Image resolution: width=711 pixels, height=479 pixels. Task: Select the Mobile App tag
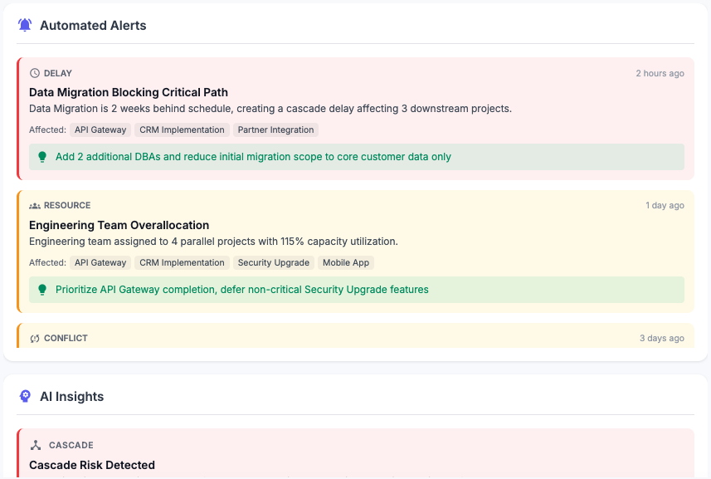(346, 262)
